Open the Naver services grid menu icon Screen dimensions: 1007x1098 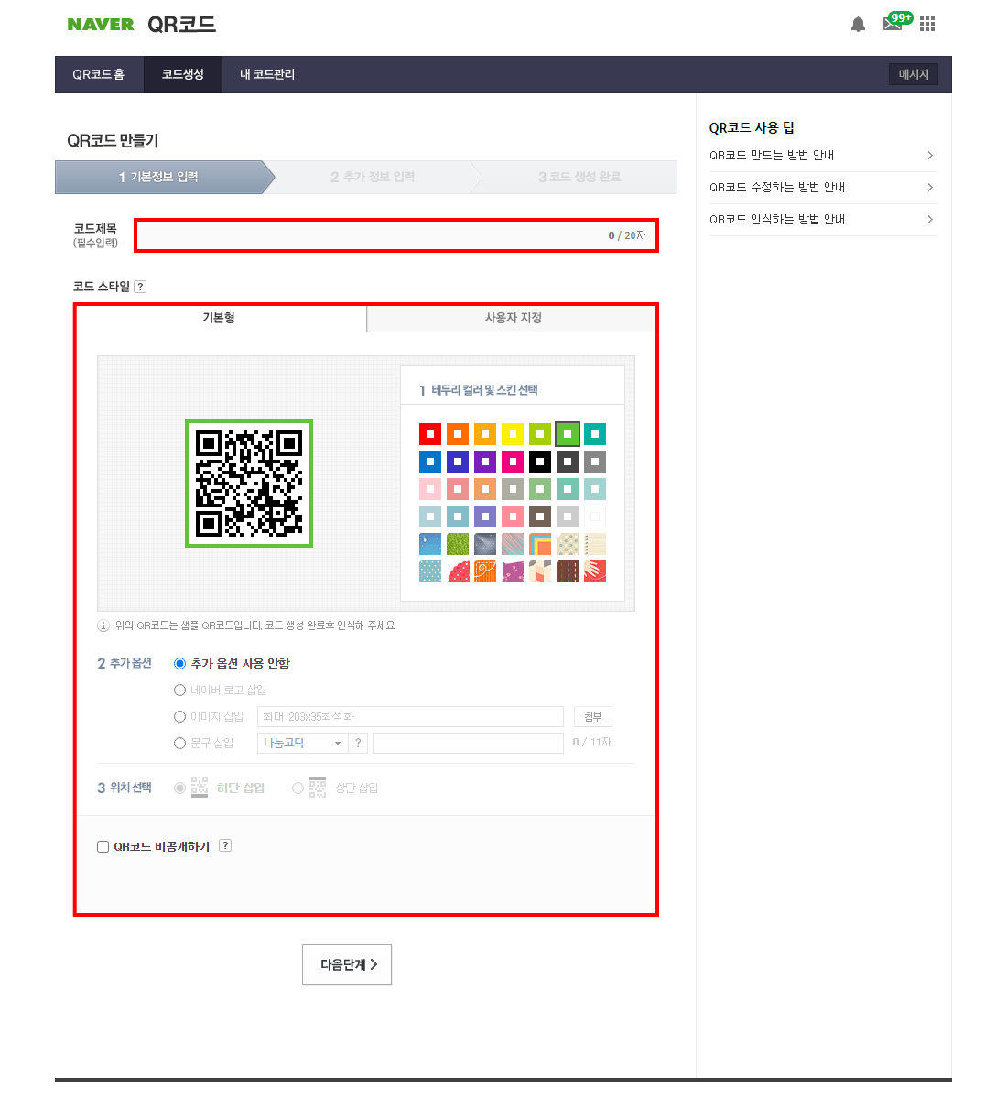click(927, 25)
